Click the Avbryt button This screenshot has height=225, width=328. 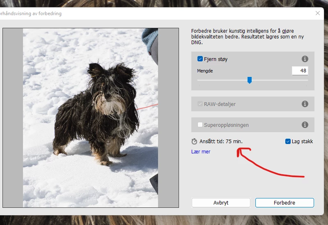coord(221,202)
